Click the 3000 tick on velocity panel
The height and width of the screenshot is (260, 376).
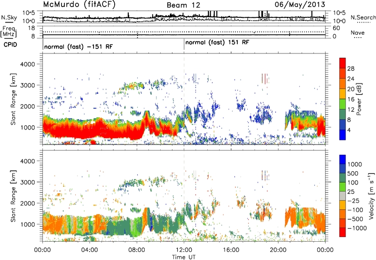point(27,182)
